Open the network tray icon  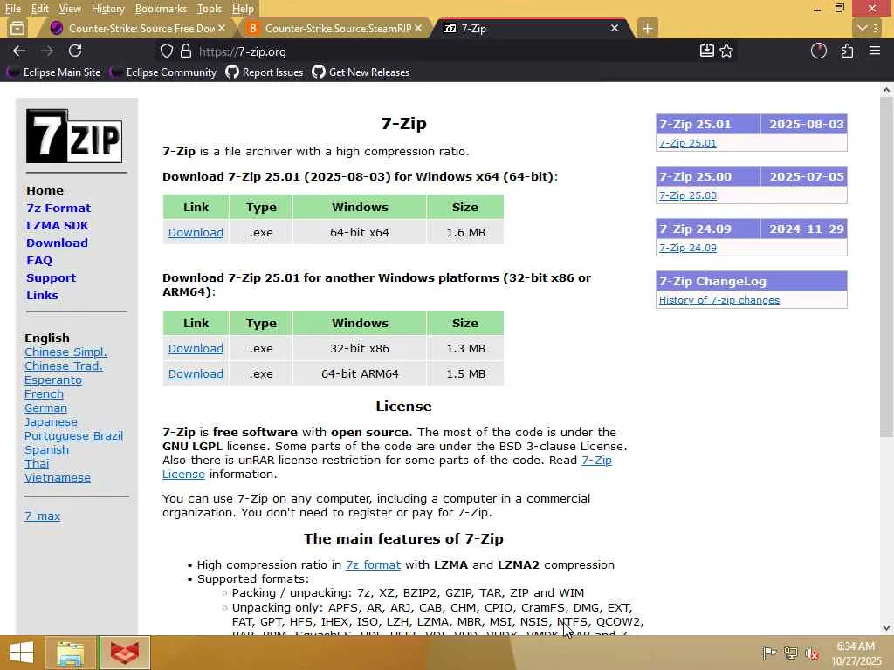(791, 653)
